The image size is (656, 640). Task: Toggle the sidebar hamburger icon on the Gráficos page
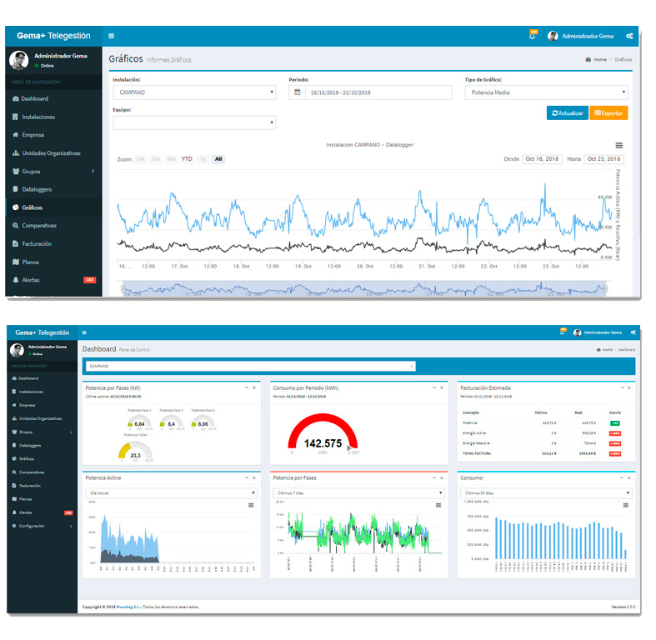112,36
